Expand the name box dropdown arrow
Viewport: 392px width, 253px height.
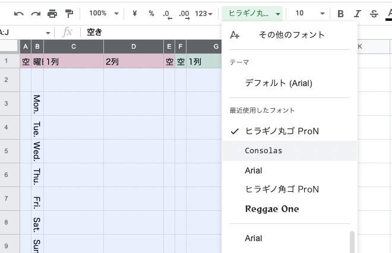click(48, 33)
